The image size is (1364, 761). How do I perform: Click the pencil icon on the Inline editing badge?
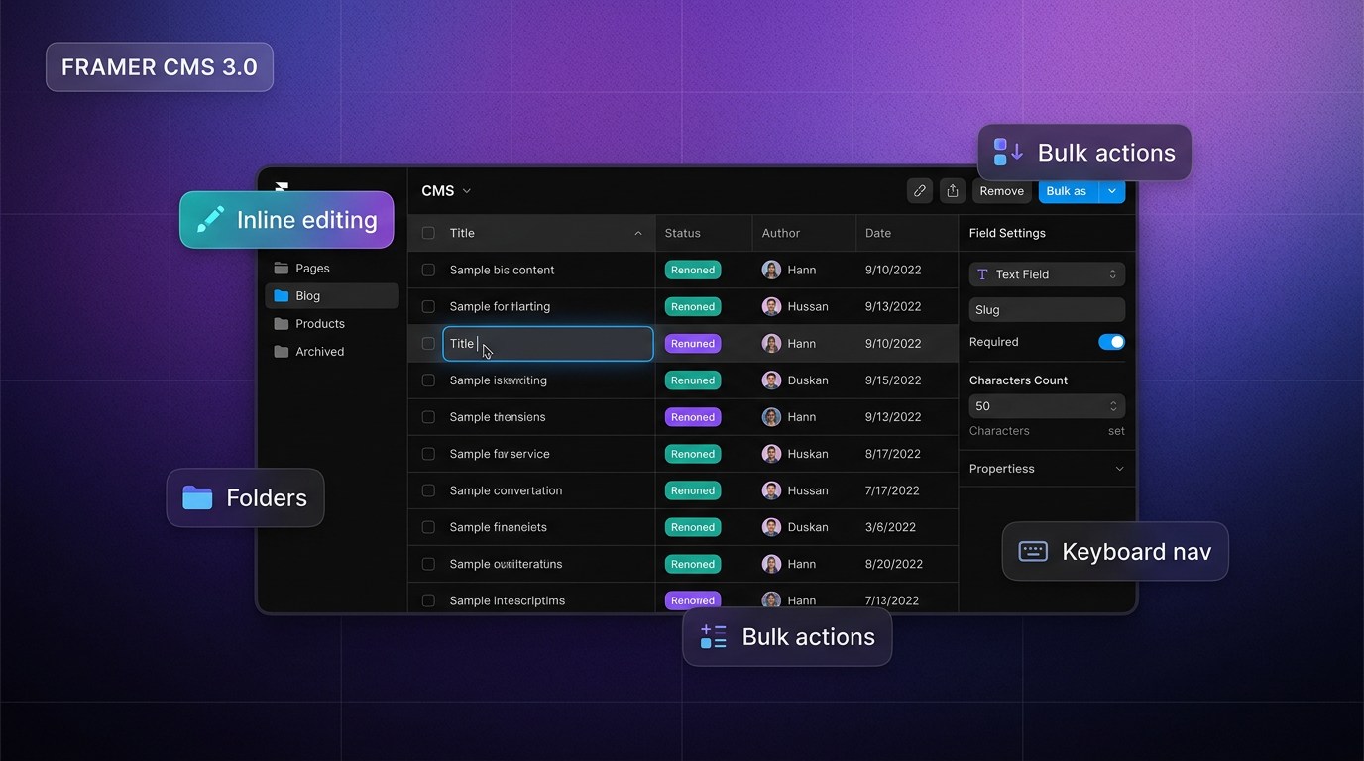210,220
